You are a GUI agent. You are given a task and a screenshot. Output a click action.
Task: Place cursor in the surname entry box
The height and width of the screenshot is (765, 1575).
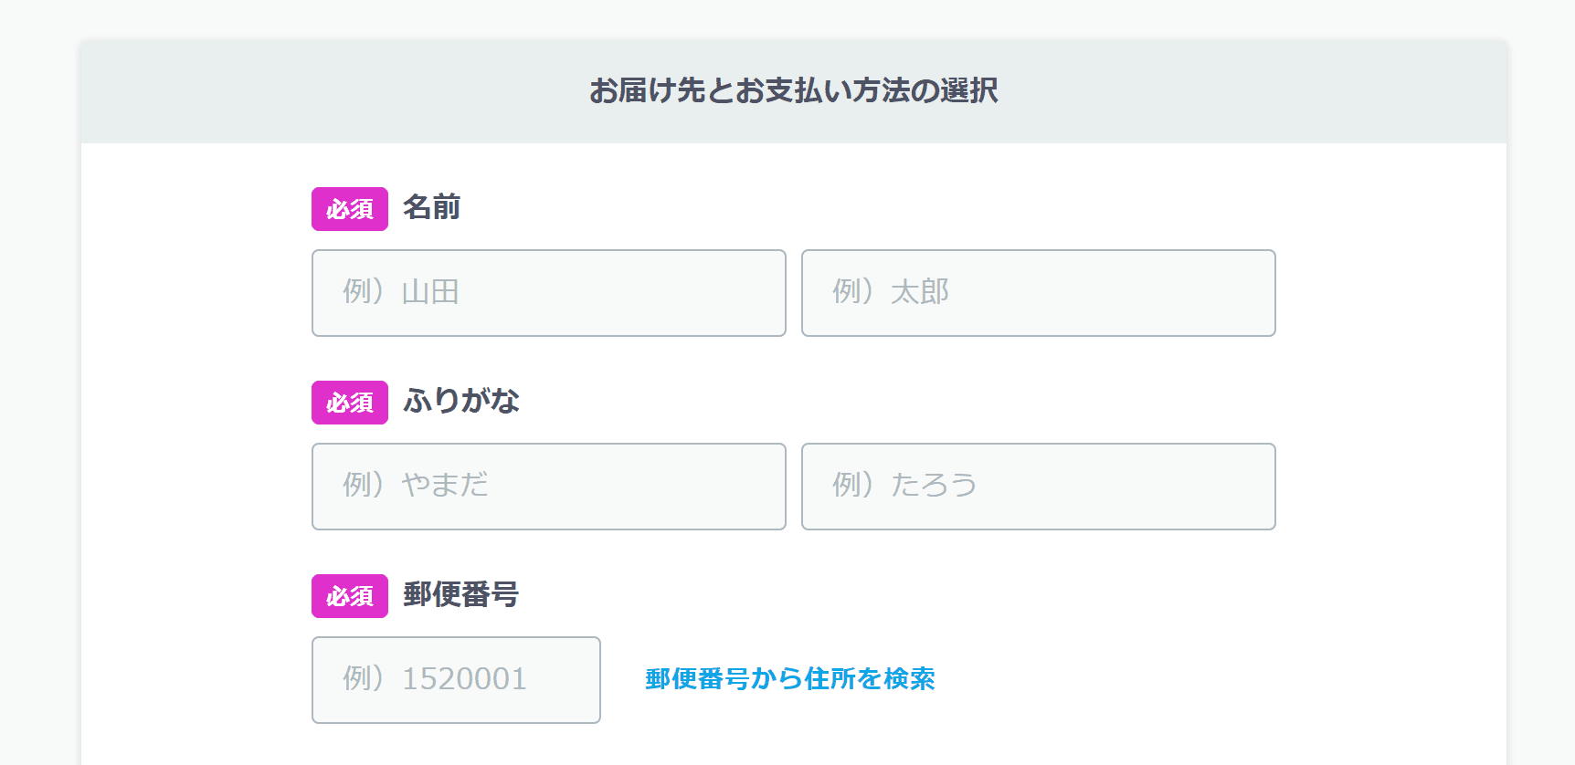pyautogui.click(x=548, y=293)
